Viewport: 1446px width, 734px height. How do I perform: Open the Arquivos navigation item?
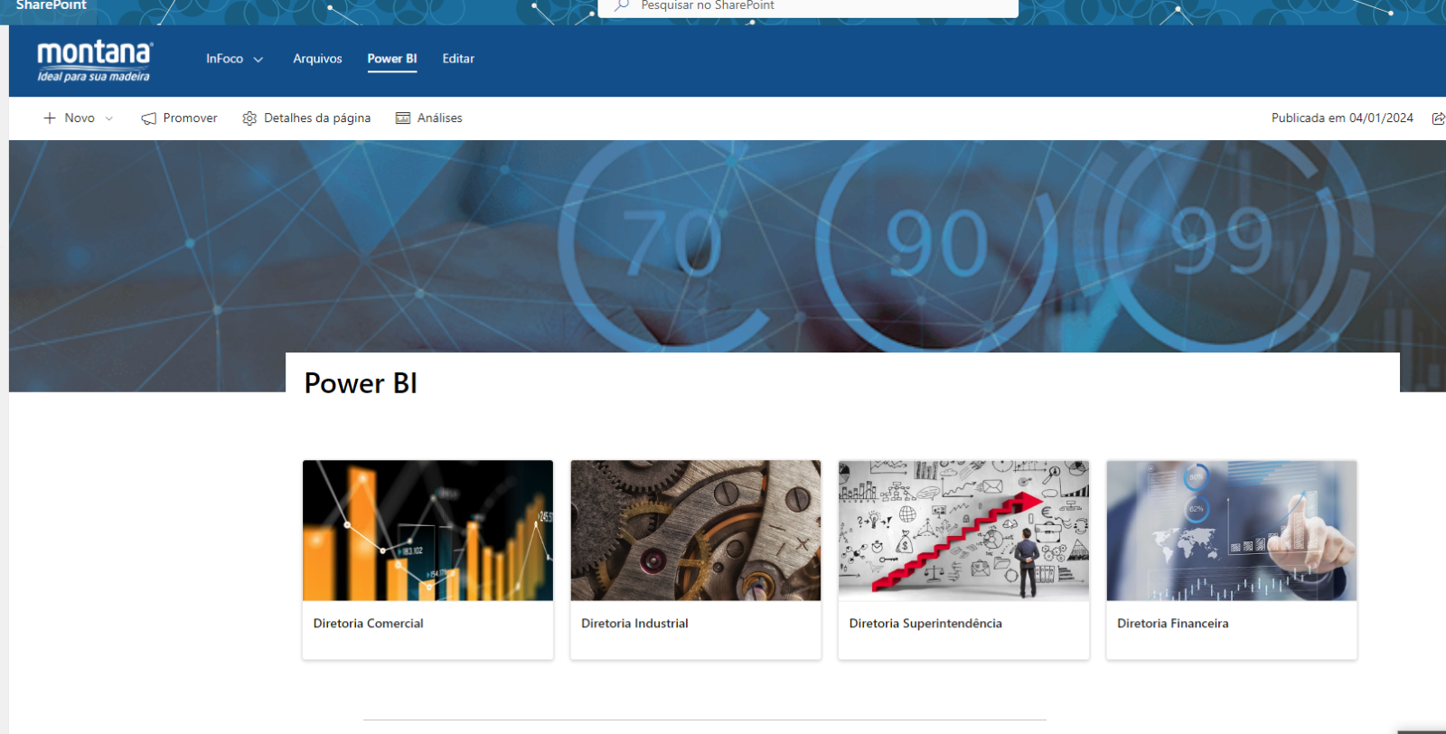point(317,59)
